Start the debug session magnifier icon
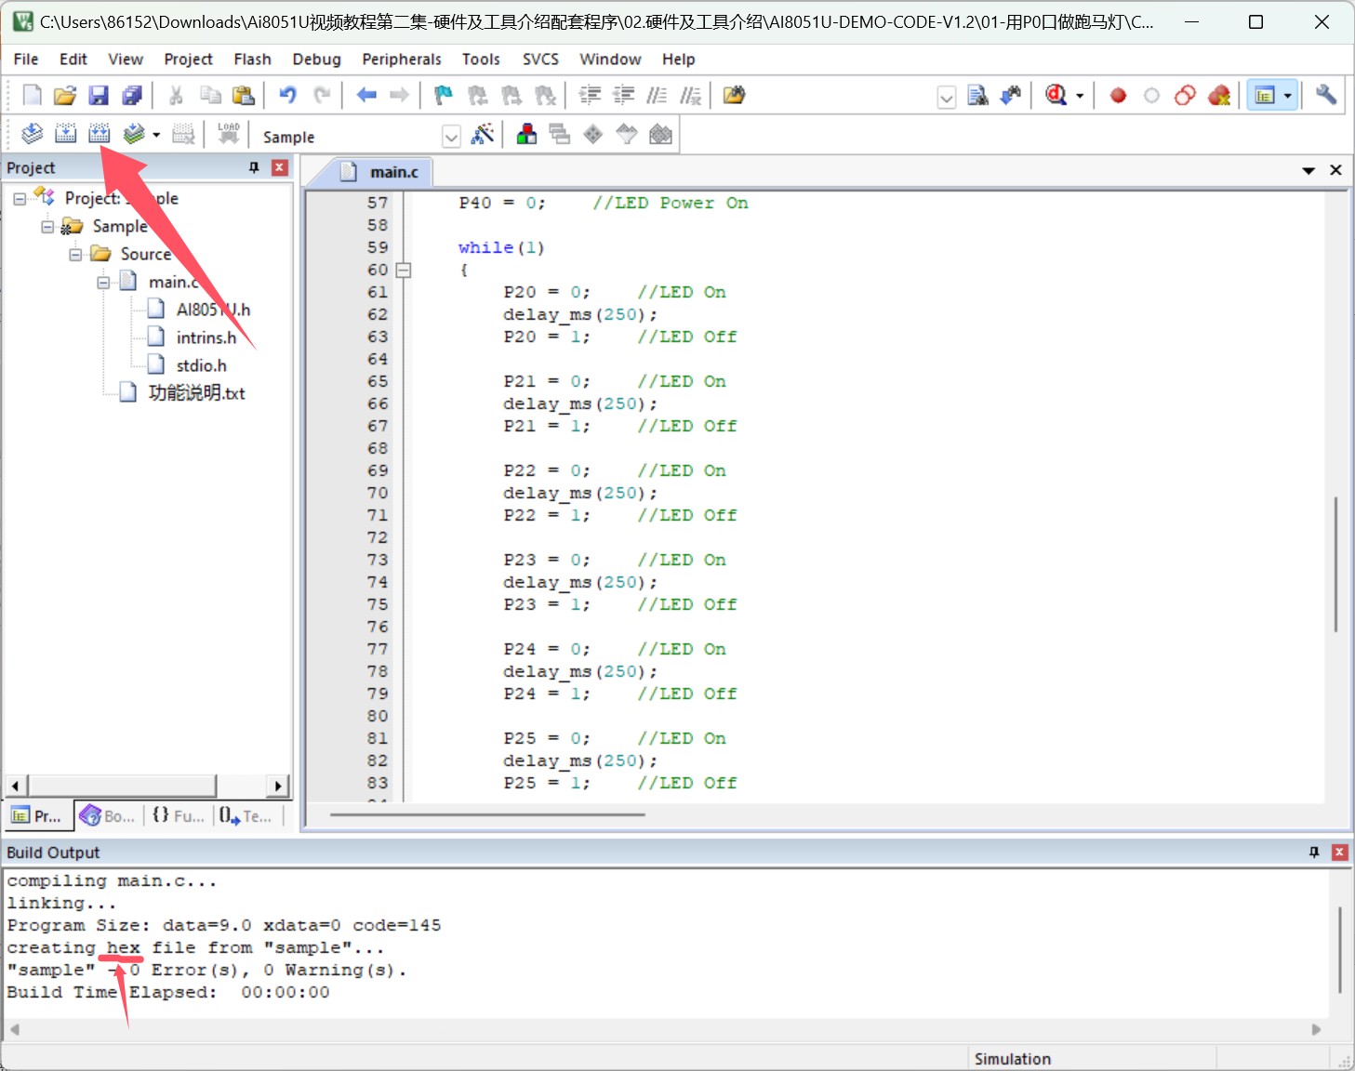This screenshot has height=1071, width=1355. [x=1056, y=95]
